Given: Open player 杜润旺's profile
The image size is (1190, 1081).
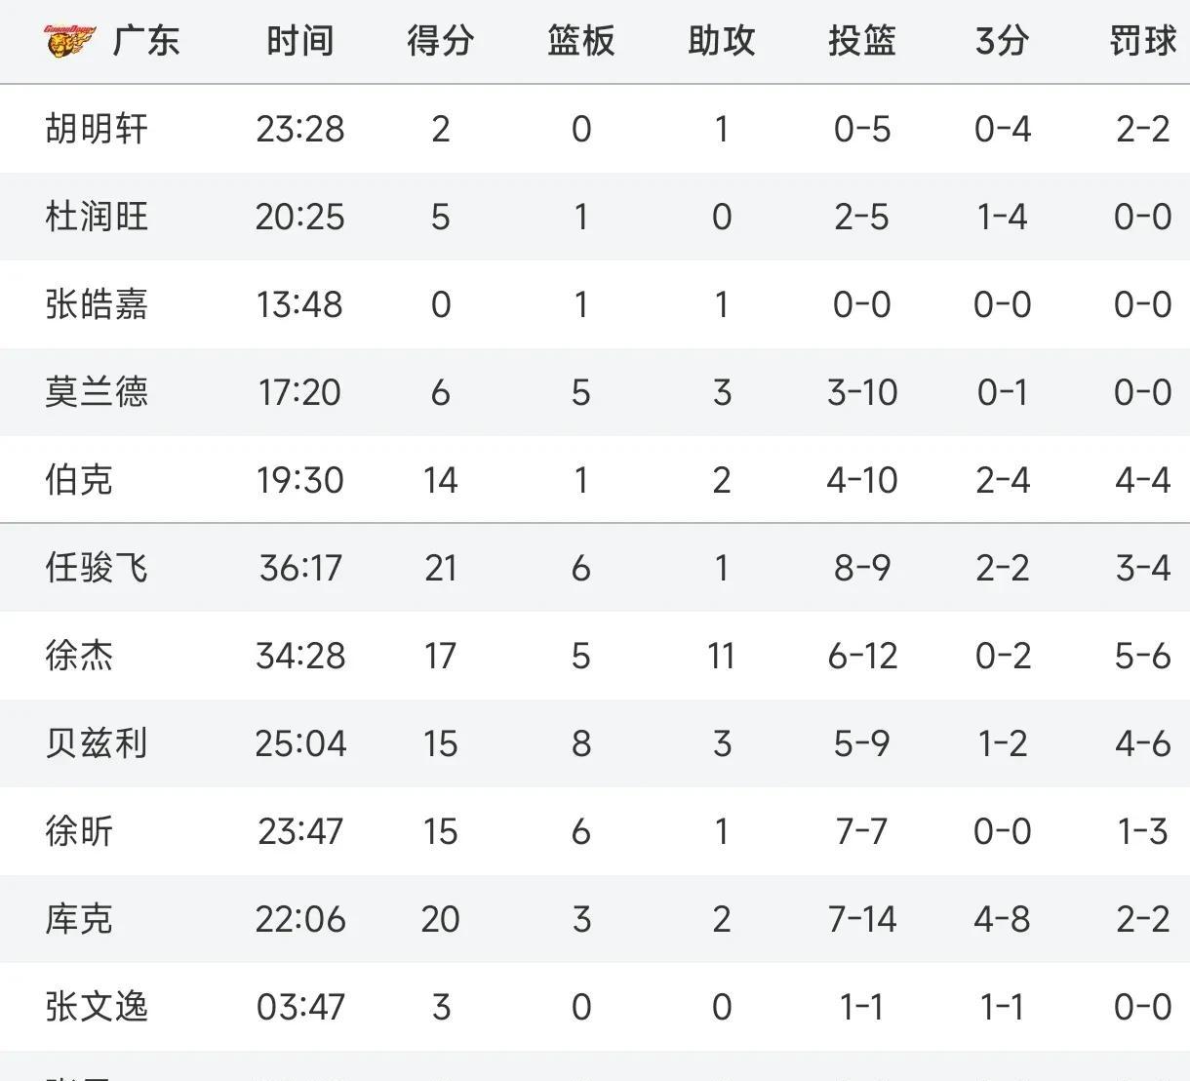Looking at the screenshot, I should pyautogui.click(x=97, y=217).
